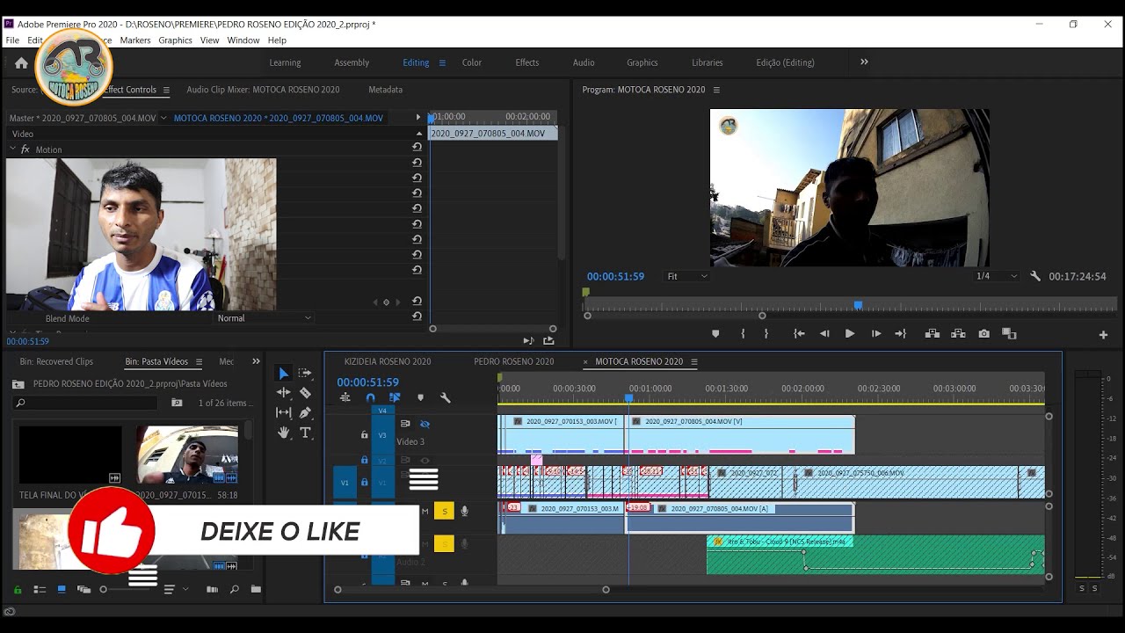The height and width of the screenshot is (633, 1125).
Task: Open Editing workspace menu icon
Action: 442,62
